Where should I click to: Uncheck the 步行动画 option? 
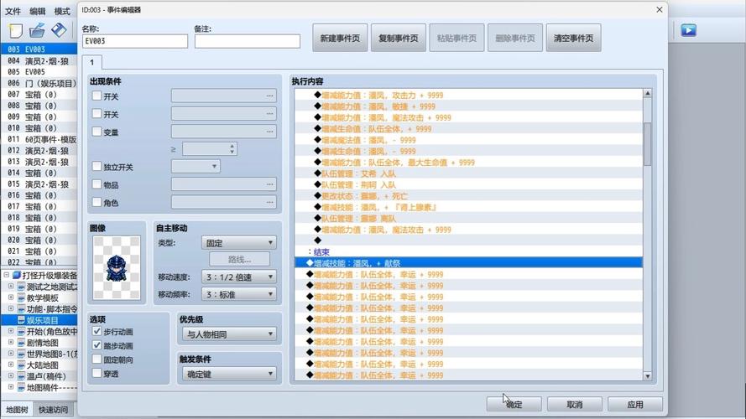point(97,331)
